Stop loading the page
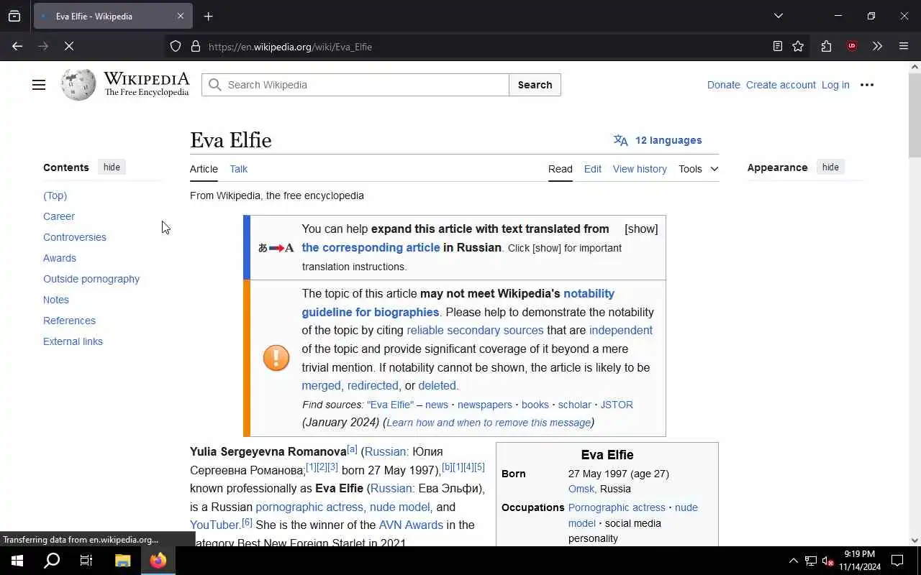 [69, 47]
